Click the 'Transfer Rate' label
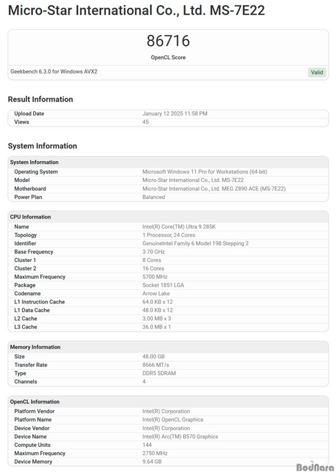 pos(31,365)
